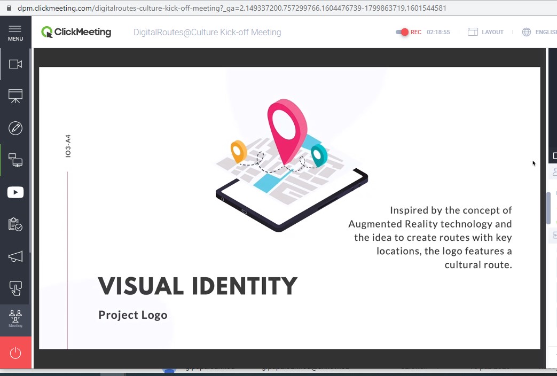Open the polls and surveys clipboard icon

15,224
